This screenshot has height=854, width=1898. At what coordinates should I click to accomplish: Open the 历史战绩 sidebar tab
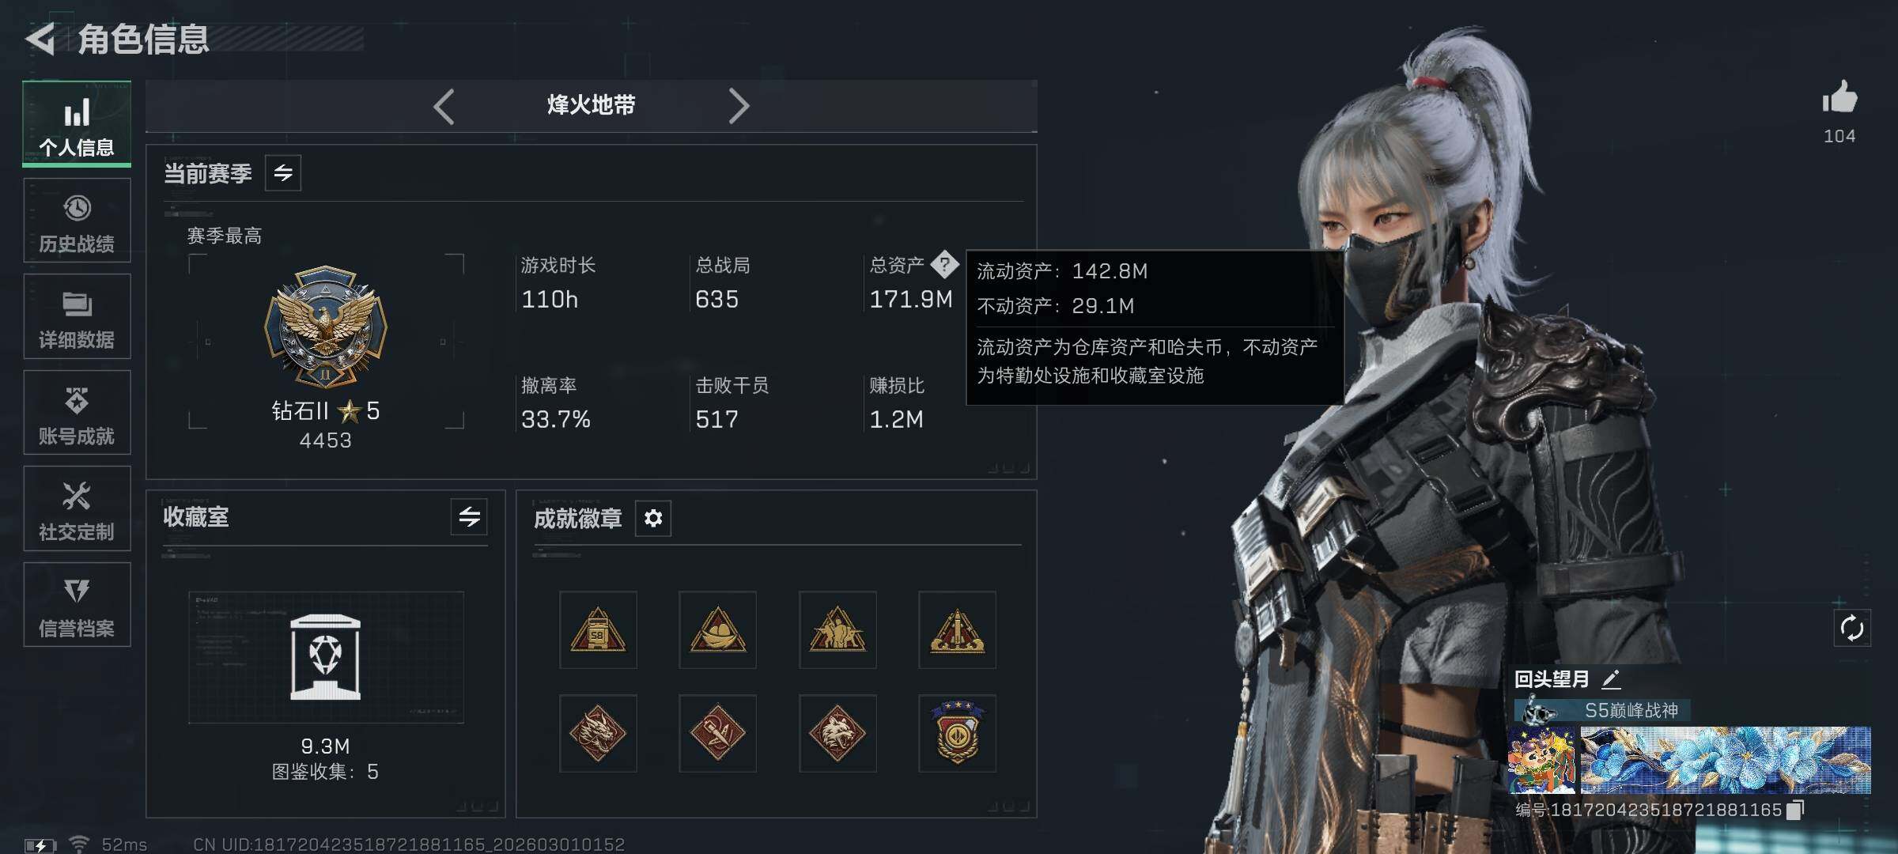[x=77, y=221]
